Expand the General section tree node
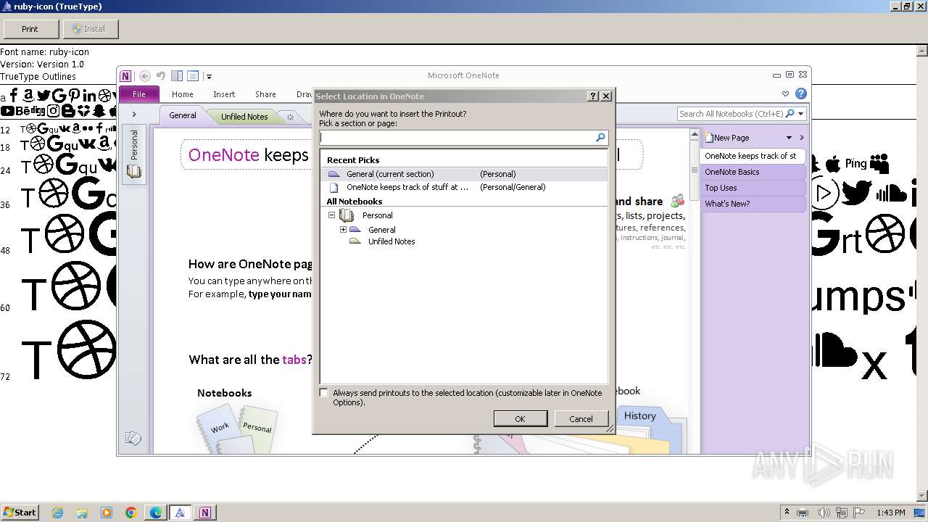Screen dimensions: 928x522 pyautogui.click(x=344, y=230)
